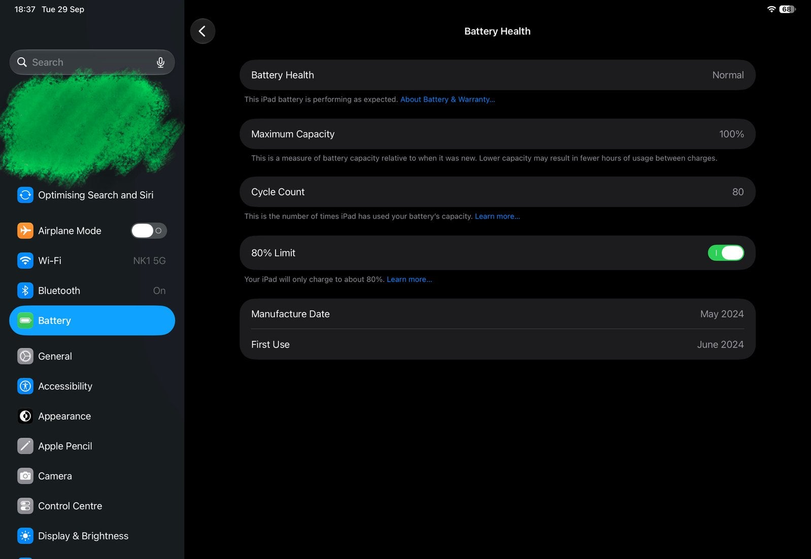
Task: Tap the Appearance icon
Action: [25, 416]
